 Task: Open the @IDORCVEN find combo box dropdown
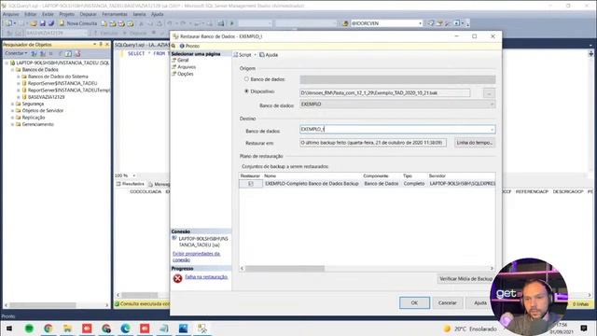pos(420,23)
